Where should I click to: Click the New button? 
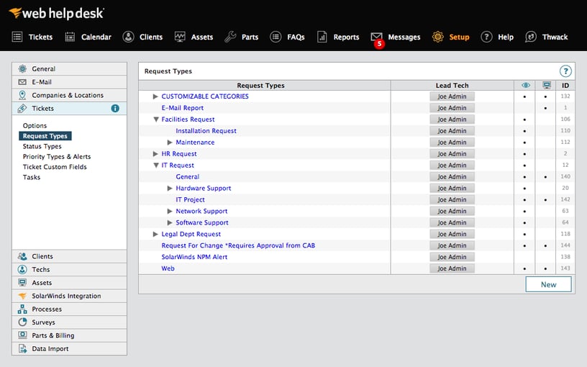[x=548, y=284]
